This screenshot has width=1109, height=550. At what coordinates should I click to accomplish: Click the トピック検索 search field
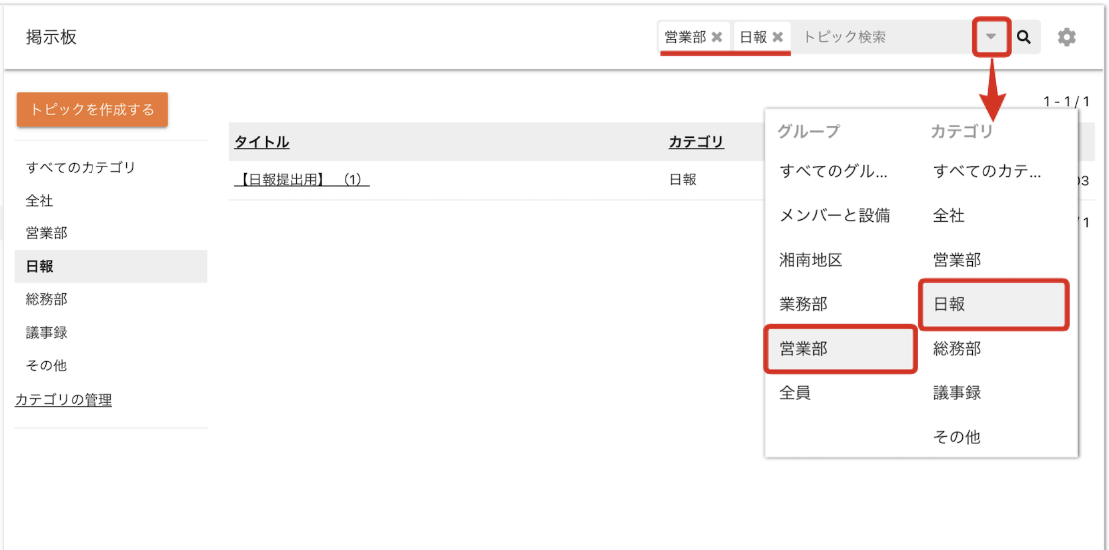[x=880, y=37]
